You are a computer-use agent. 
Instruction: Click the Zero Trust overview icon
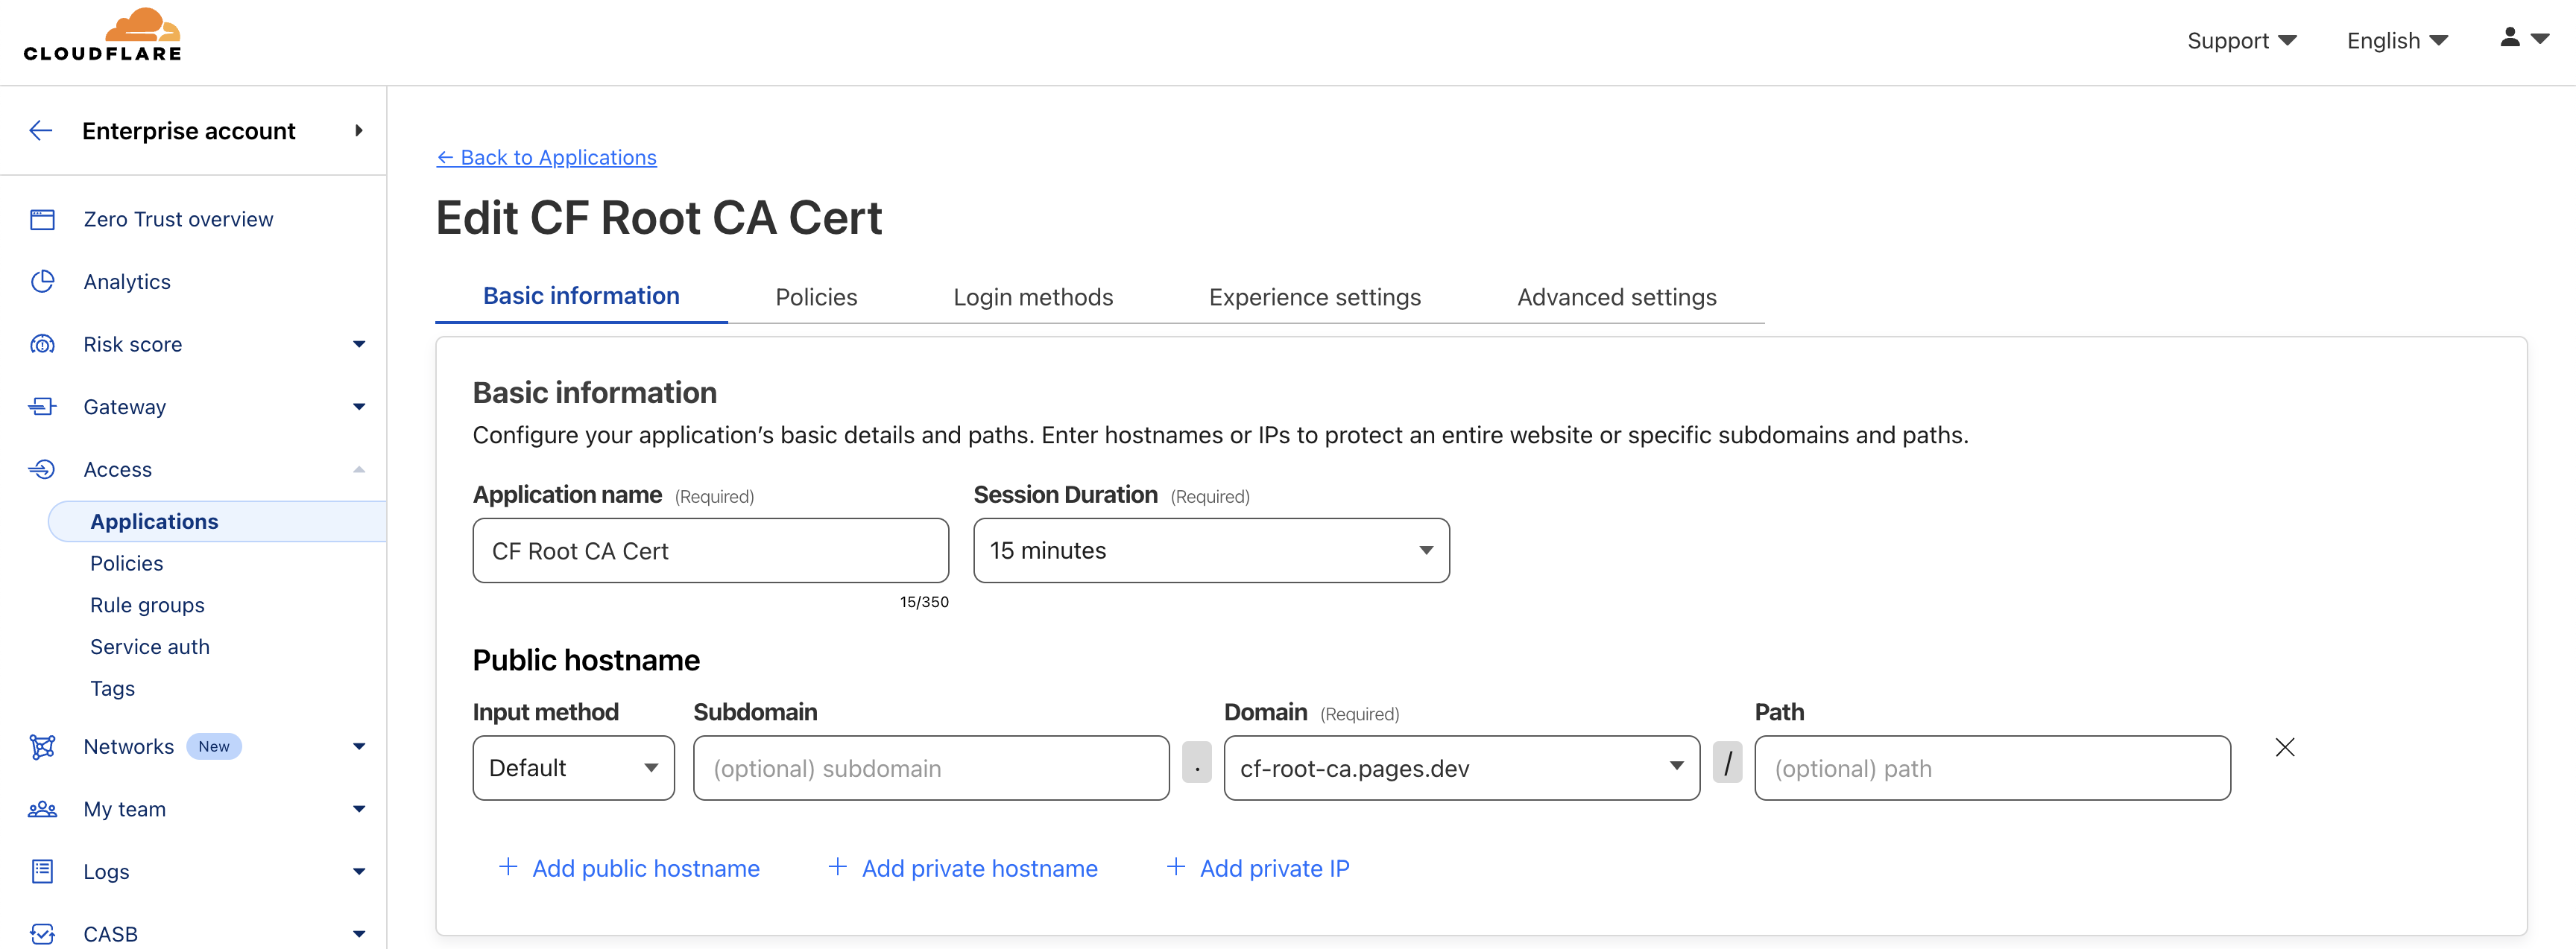(42, 220)
